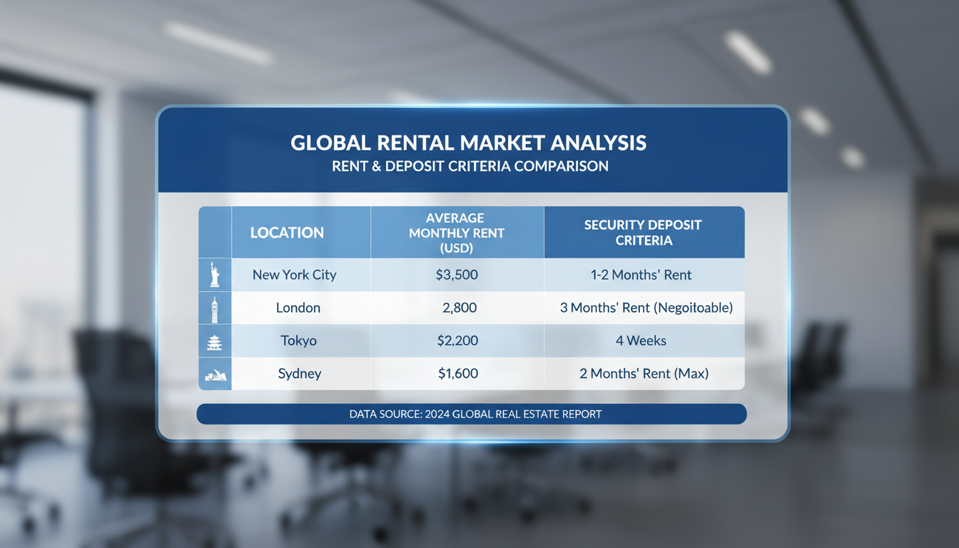Select the "2,800" rent value
This screenshot has height=548, width=959.
(x=459, y=308)
